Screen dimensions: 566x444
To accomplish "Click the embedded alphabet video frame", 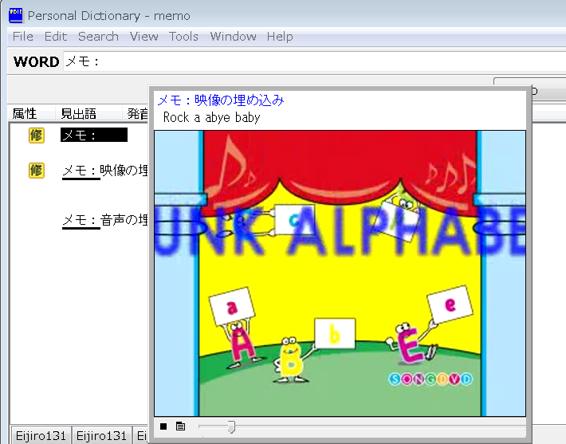I will pos(340,273).
